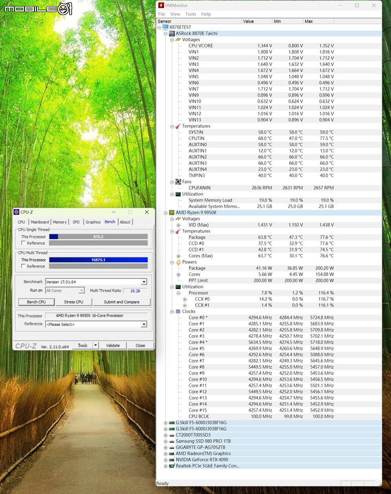Open the Tools dropdown arrow in CPU-Z
Image resolution: width=391 pixels, height=494 pixels.
(x=95, y=345)
